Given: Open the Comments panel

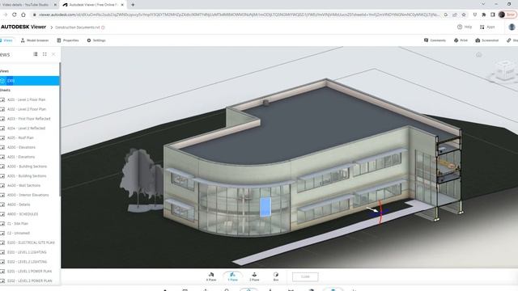Looking at the screenshot, I should 435,40.
